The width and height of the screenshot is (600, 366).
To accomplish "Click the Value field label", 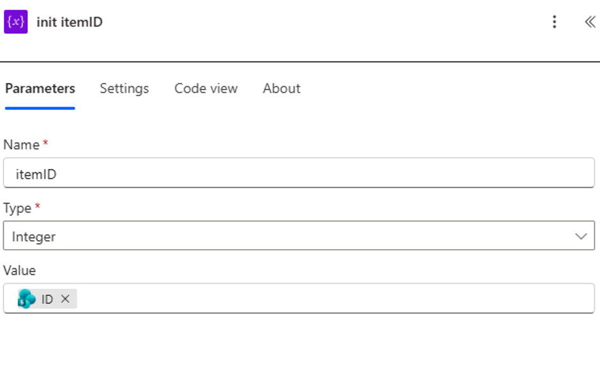I will (x=20, y=270).
